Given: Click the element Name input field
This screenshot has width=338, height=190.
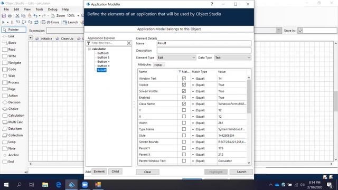Looking at the screenshot, I should 204,43.
